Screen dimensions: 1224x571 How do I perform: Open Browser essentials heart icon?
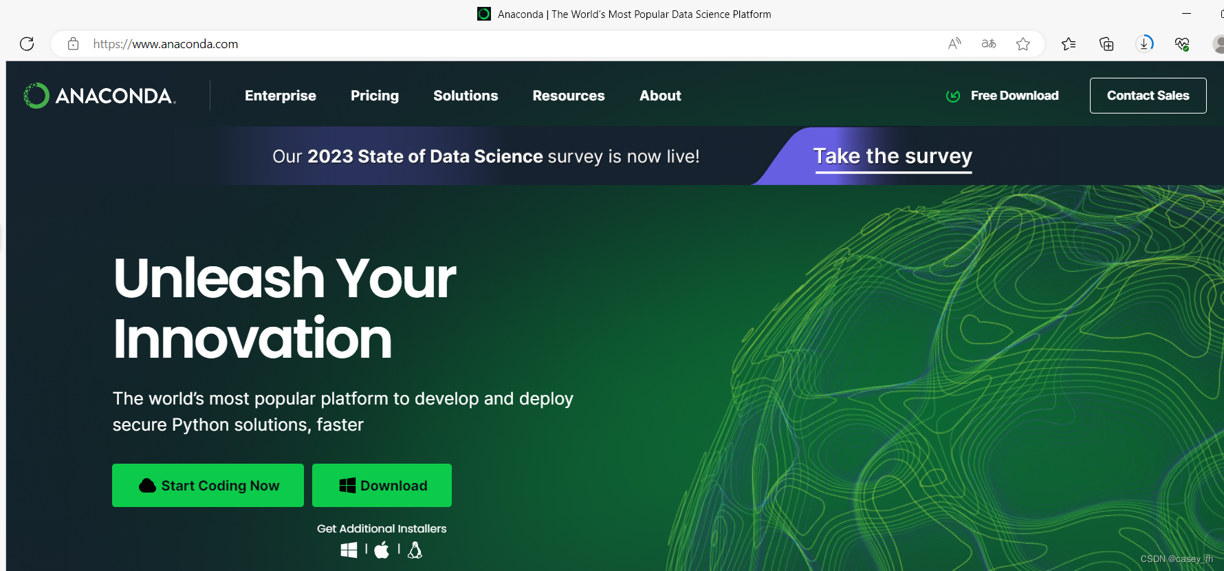[1182, 44]
